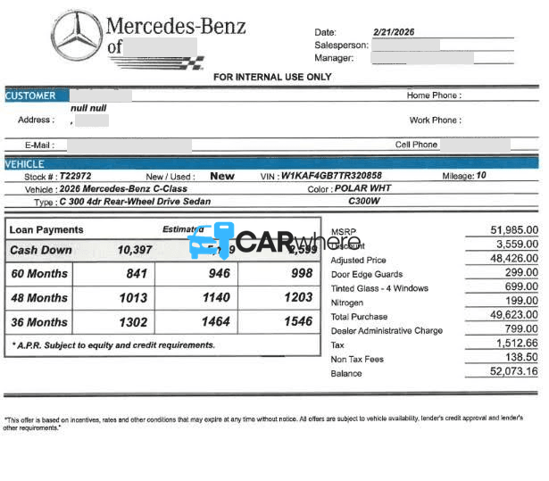Click the New condition value
This screenshot has height=481, width=549.
[x=224, y=178]
